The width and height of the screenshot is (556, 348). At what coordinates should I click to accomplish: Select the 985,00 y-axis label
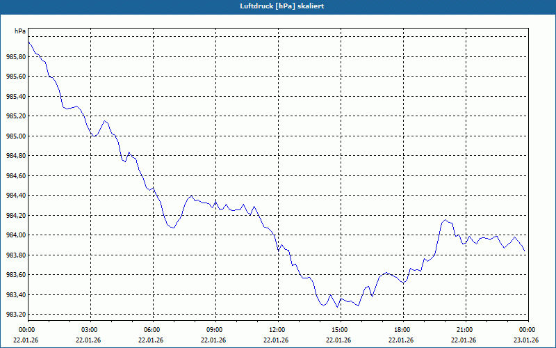click(17, 136)
